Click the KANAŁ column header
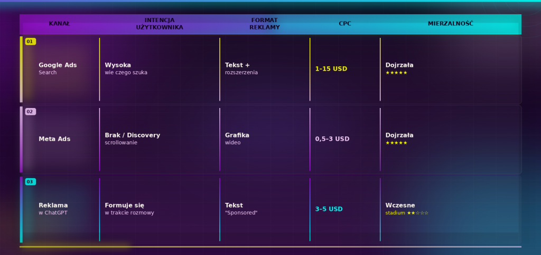Viewport: 541px width, 255px height. pyautogui.click(x=59, y=24)
